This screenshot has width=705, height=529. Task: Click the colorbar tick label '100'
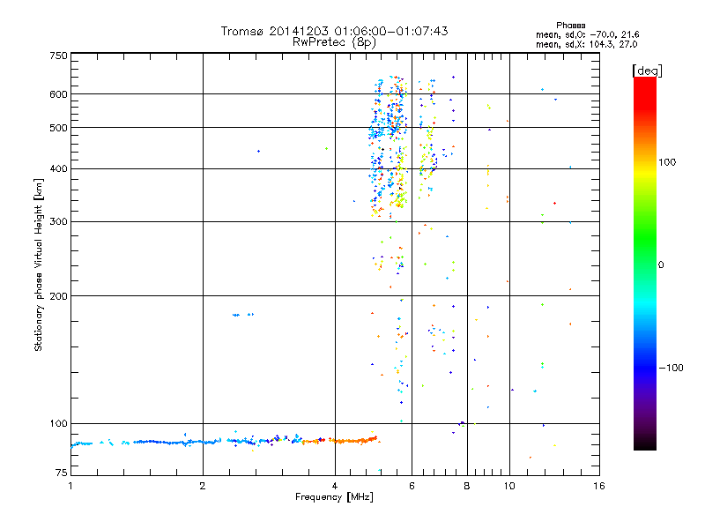(667, 162)
